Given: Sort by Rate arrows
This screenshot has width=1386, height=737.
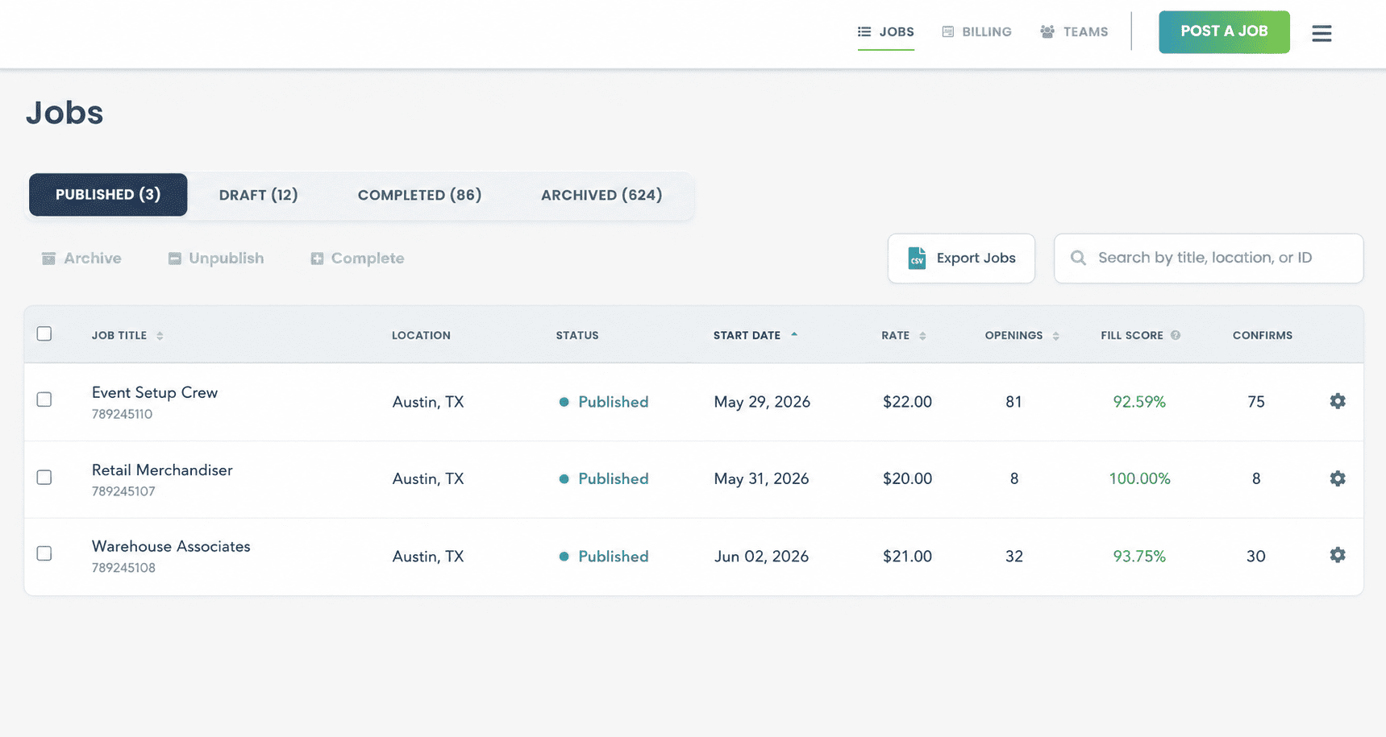Looking at the screenshot, I should [x=922, y=336].
